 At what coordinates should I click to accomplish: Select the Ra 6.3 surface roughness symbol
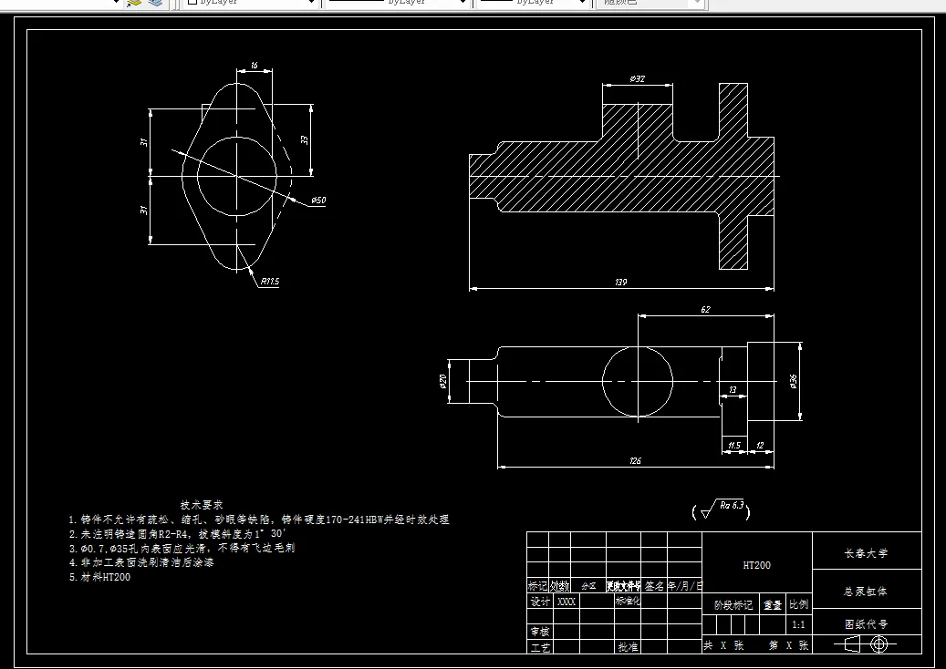click(x=721, y=509)
